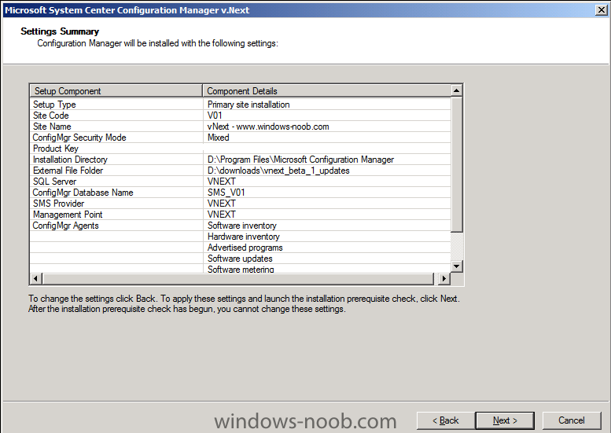This screenshot has height=433, width=611.
Task: Click the VNEXT value for Management Point
Action: click(x=221, y=215)
